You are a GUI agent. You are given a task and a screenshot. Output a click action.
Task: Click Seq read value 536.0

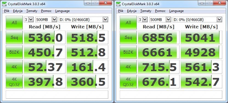45,37
